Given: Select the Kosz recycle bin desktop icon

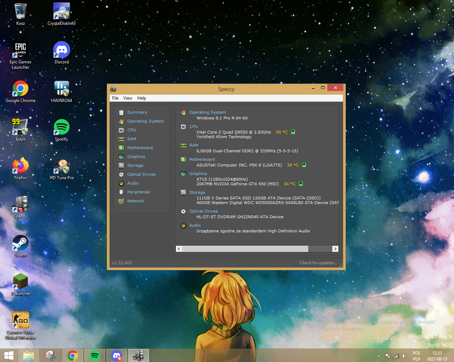Looking at the screenshot, I should point(21,15).
